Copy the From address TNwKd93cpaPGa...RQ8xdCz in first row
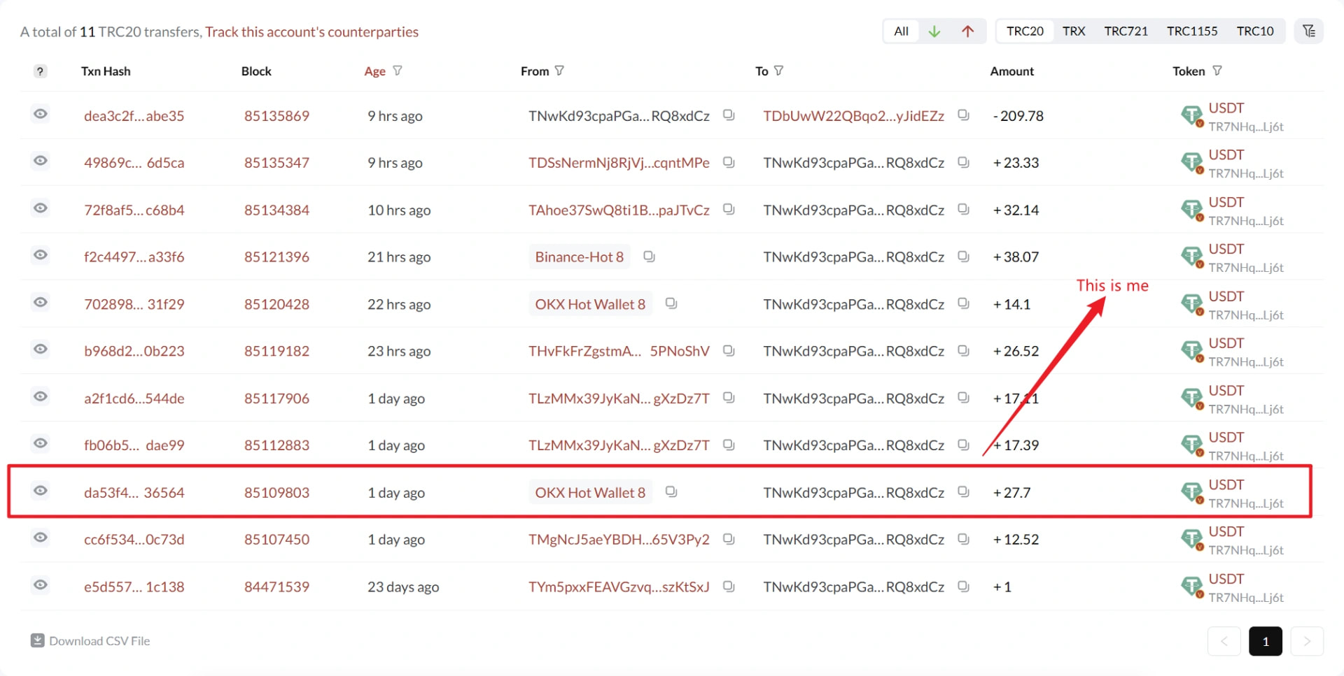Screen dimensions: 1344x676 [729, 115]
